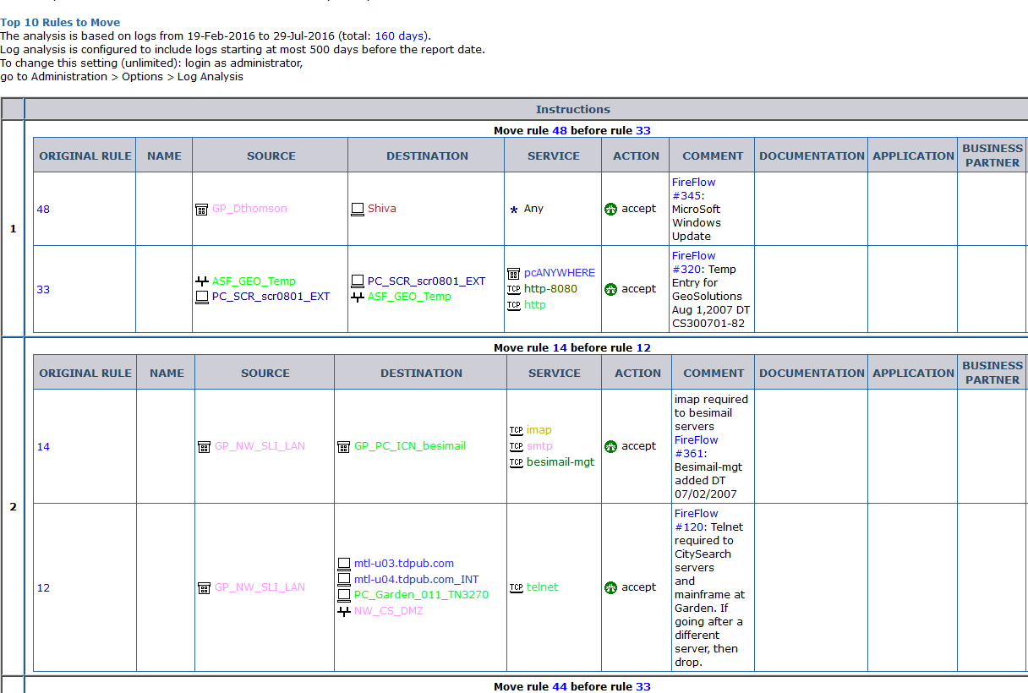Open the 160 days link

pyautogui.click(x=400, y=35)
